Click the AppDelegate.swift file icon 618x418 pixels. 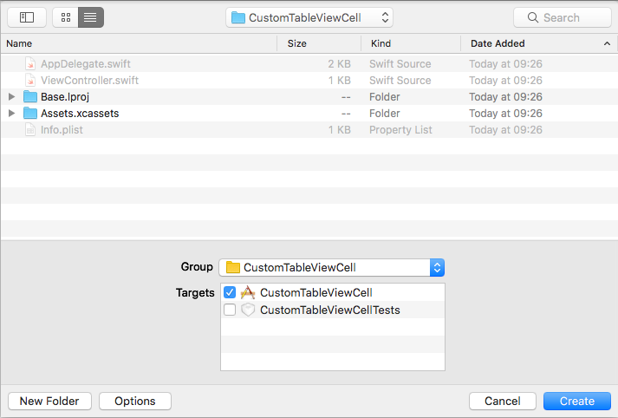(30, 64)
